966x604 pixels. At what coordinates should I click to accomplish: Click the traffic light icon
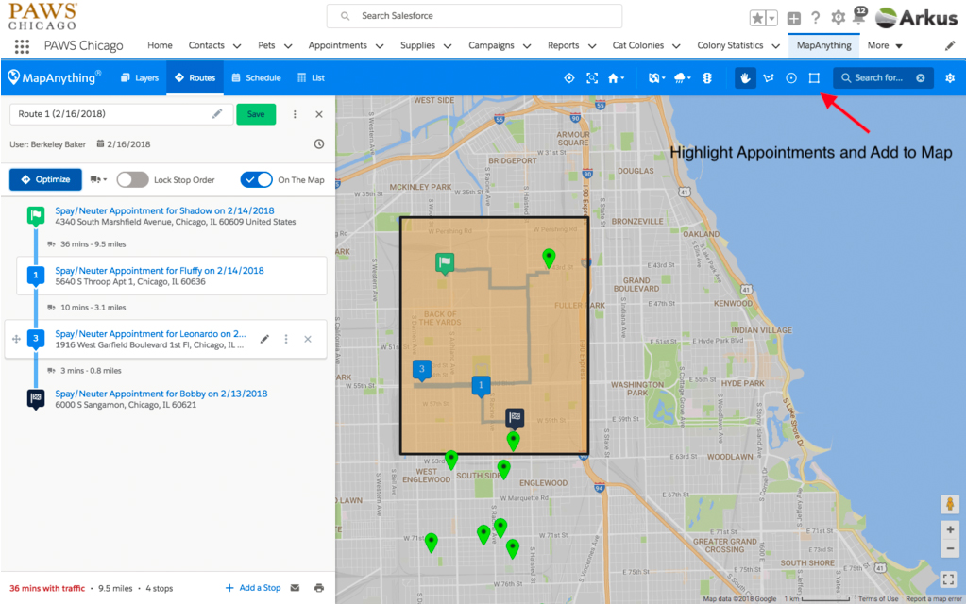point(707,78)
